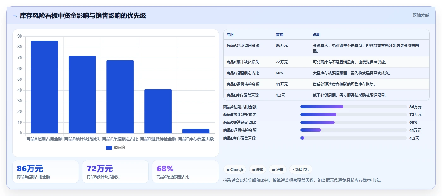442x196 pixels.
Task: Click the 72万元 value in the table
Action: point(282,62)
